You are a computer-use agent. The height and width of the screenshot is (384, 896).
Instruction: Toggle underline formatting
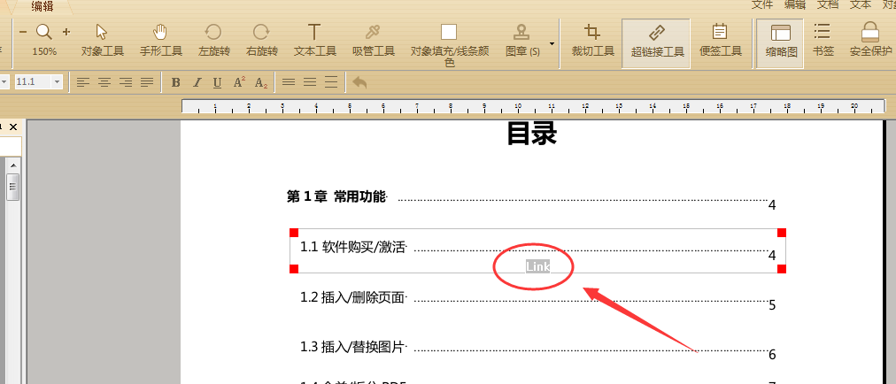[217, 83]
